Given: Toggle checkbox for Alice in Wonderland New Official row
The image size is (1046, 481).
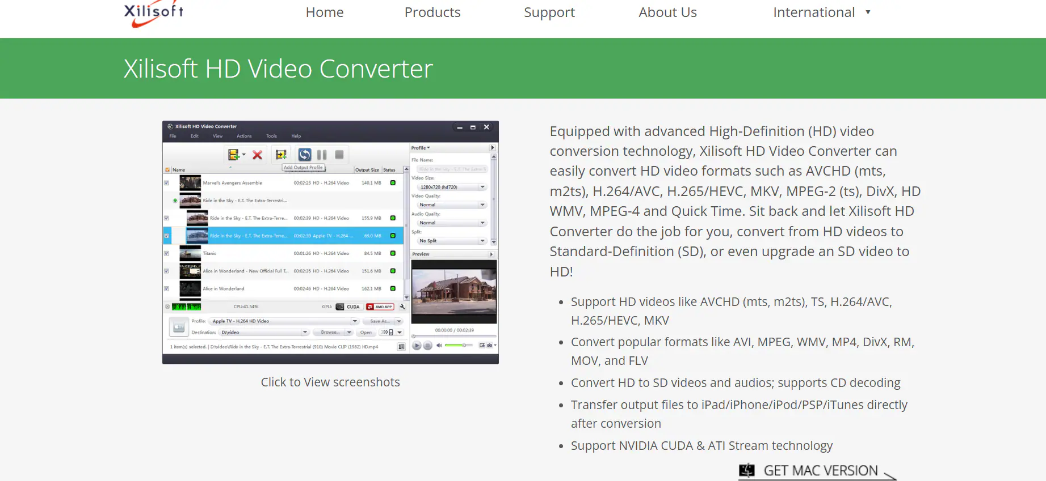Looking at the screenshot, I should [167, 271].
